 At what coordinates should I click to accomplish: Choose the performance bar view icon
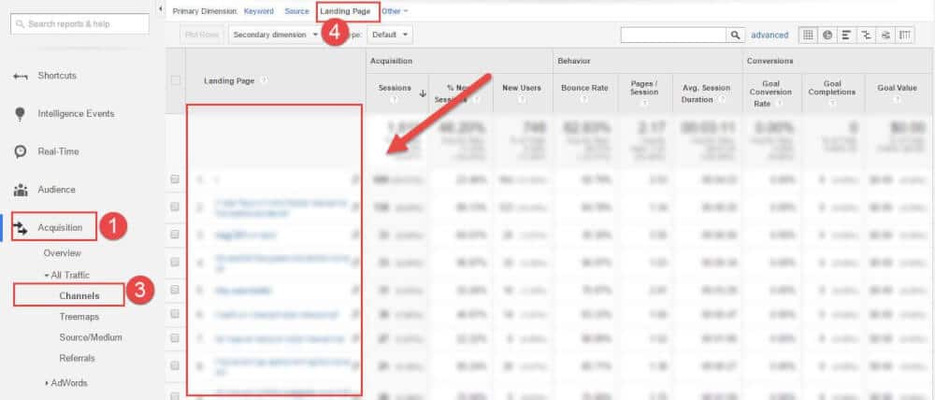[x=846, y=35]
